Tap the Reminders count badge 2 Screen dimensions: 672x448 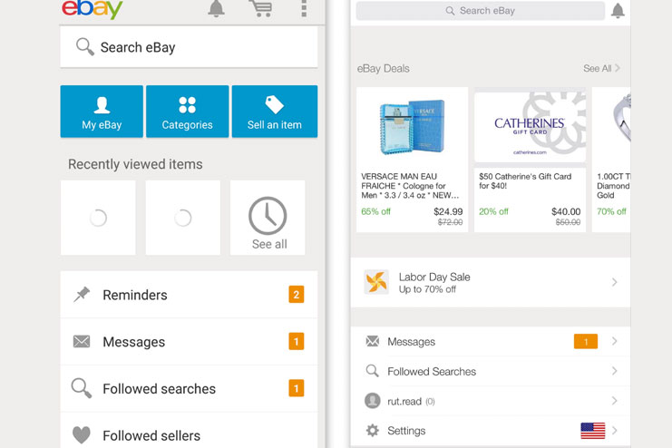(297, 295)
